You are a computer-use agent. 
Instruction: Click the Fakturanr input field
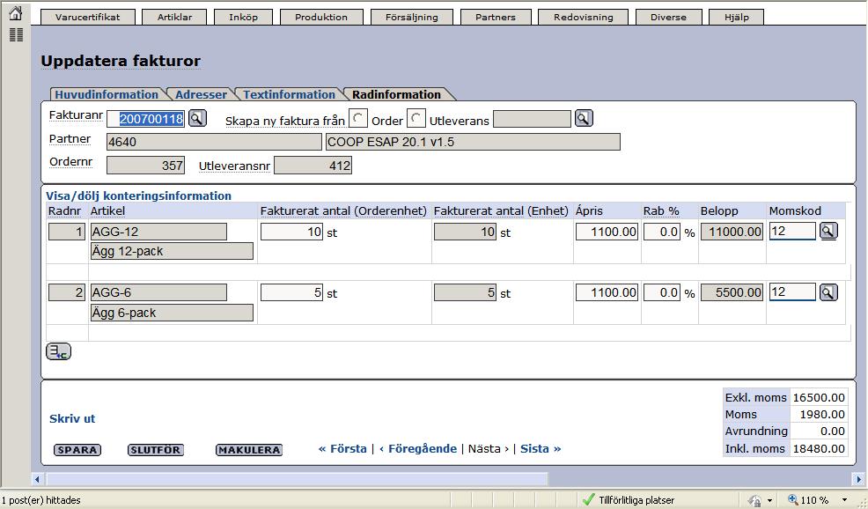[145, 119]
